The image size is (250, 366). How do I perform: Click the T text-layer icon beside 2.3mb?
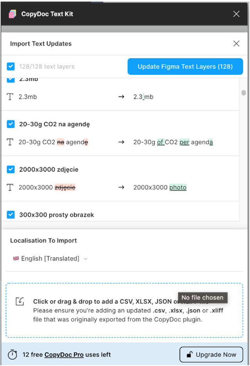(11, 97)
